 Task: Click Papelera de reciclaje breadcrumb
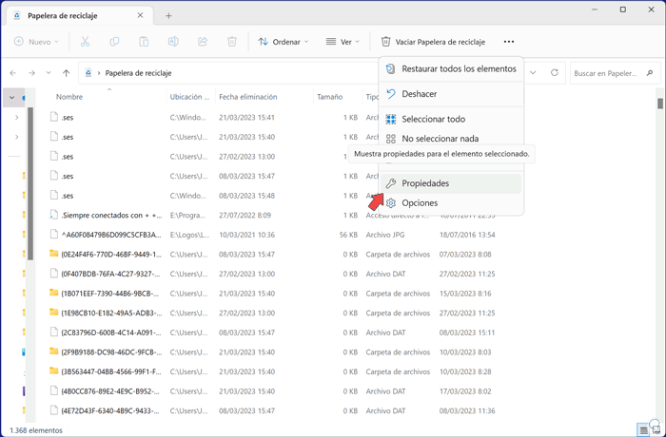pyautogui.click(x=139, y=73)
